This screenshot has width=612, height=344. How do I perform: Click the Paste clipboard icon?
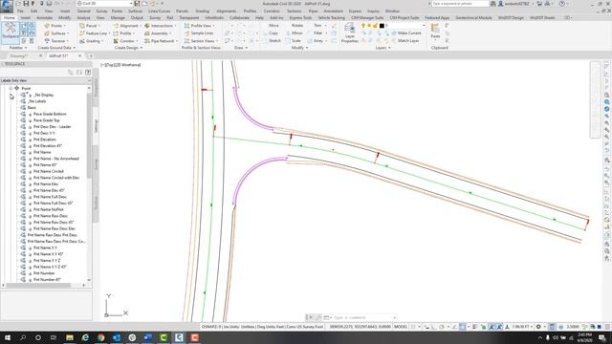pyautogui.click(x=435, y=31)
